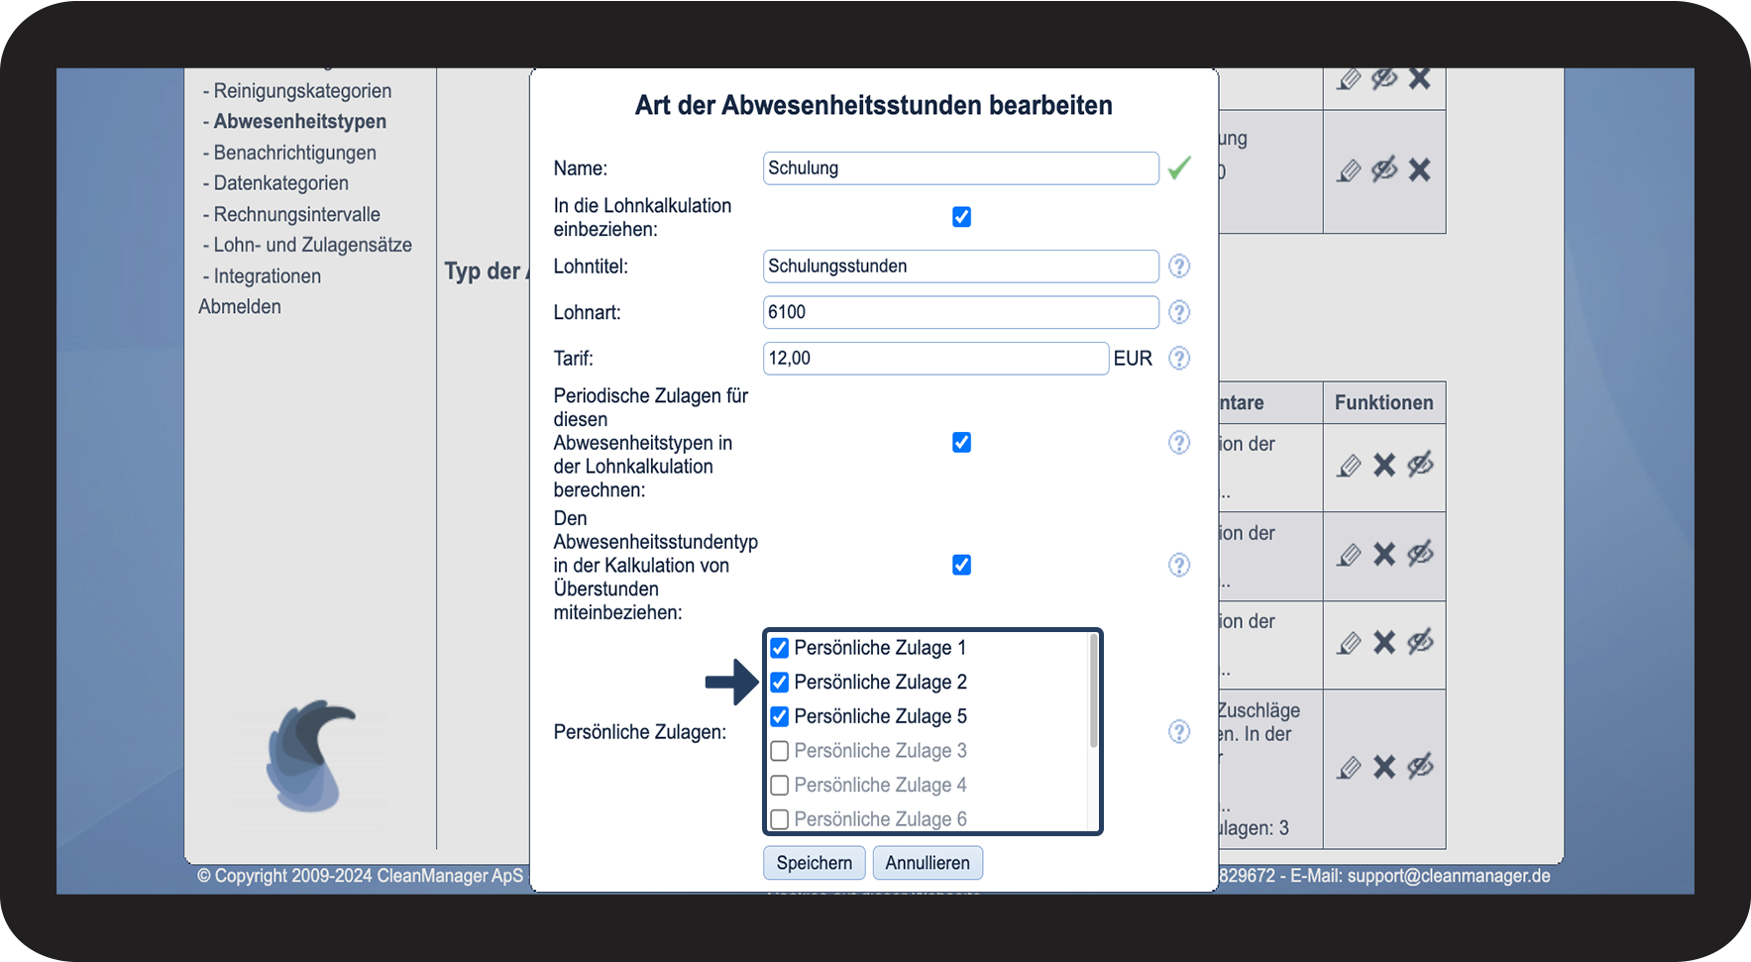Hide the third row under Funktionen header

[x=1420, y=642]
